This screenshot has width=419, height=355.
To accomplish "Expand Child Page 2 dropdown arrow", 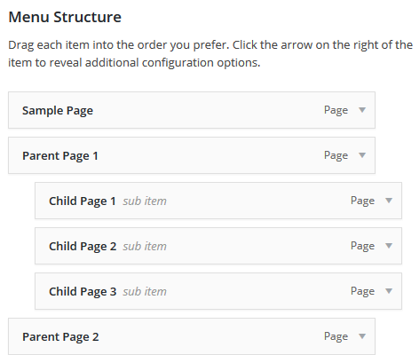I will tap(389, 246).
